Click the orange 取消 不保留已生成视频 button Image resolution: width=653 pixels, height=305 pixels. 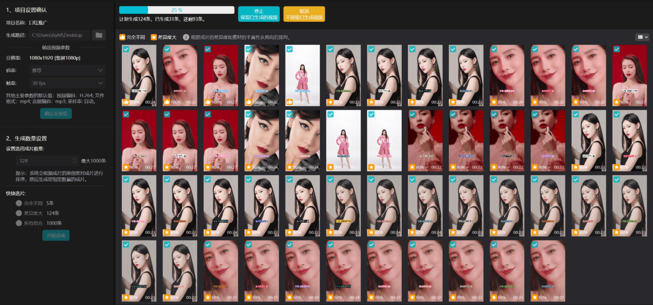(304, 14)
